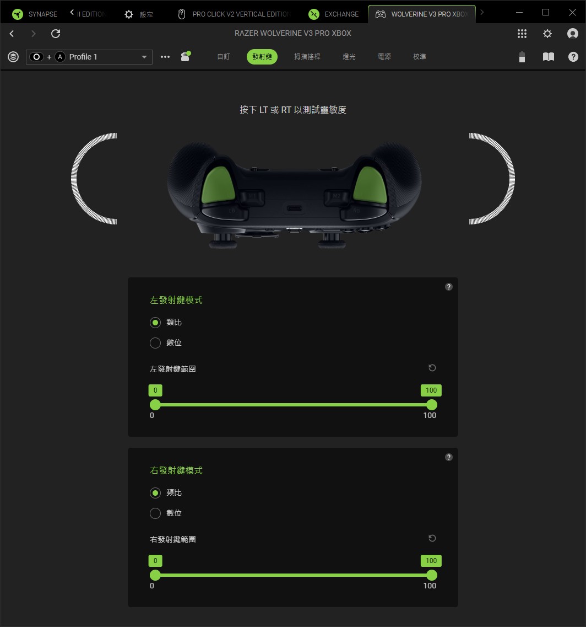Select 類比 for right trigger mode

[x=155, y=492]
